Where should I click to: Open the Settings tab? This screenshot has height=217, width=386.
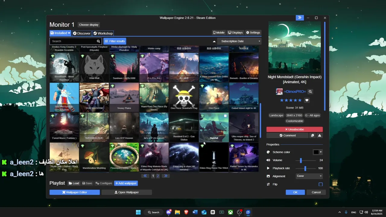(x=253, y=33)
